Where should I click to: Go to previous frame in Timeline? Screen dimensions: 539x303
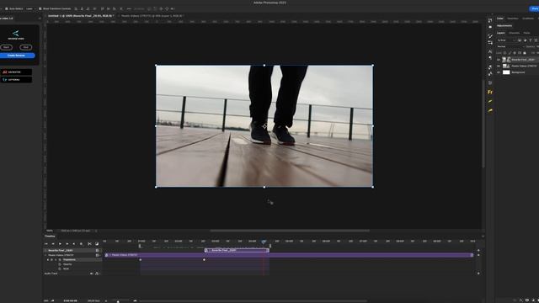pos(53,244)
